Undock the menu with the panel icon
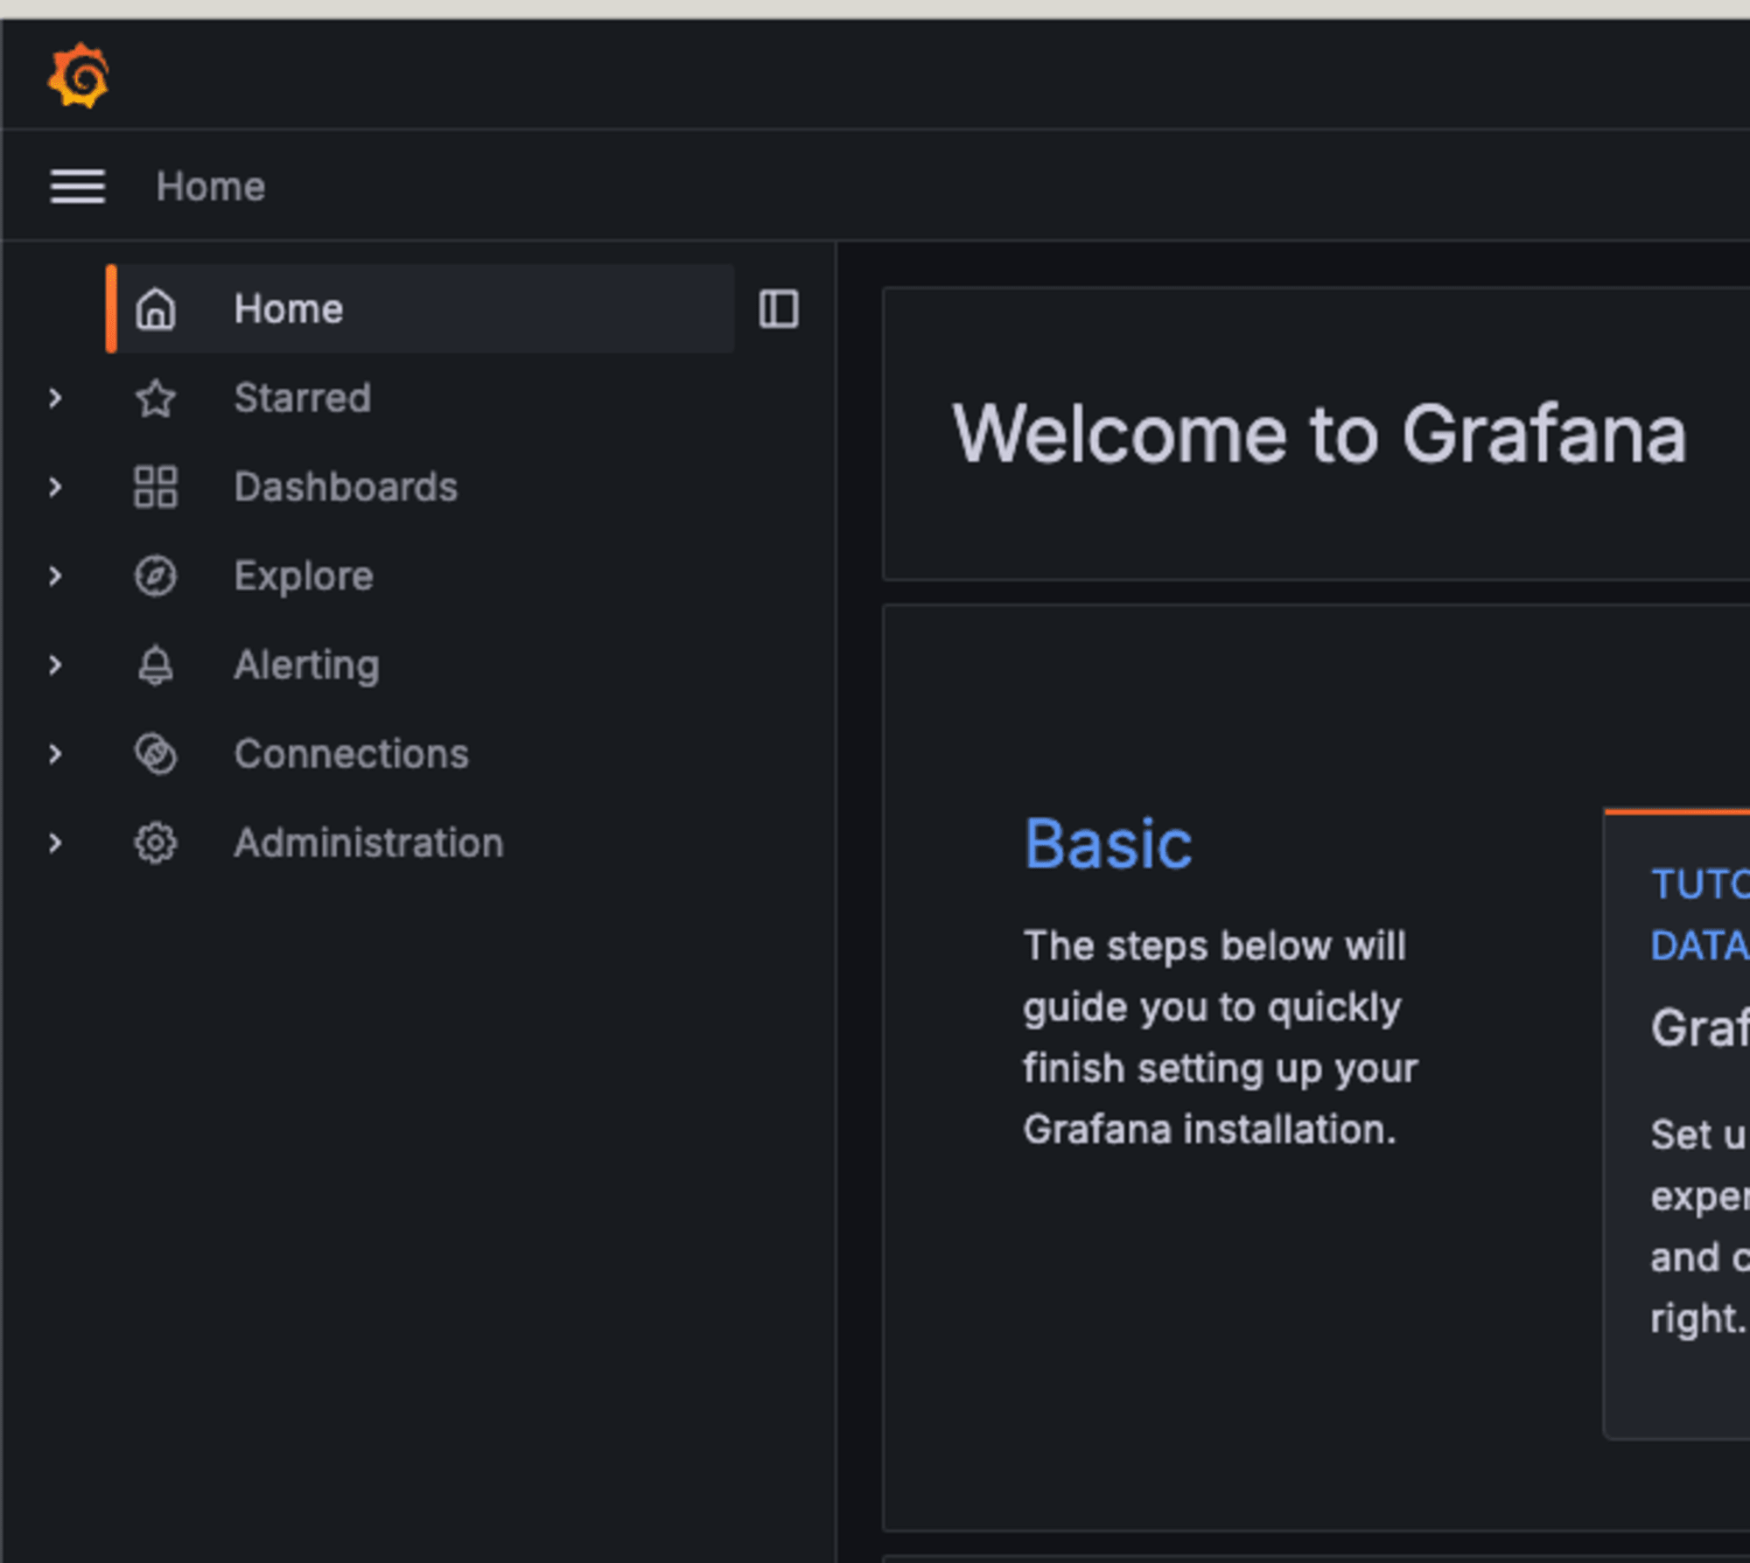 779,309
